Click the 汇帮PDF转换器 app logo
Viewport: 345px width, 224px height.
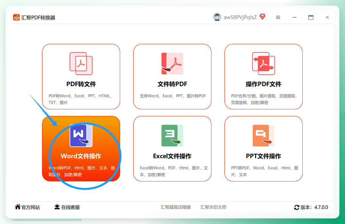pyautogui.click(x=16, y=17)
